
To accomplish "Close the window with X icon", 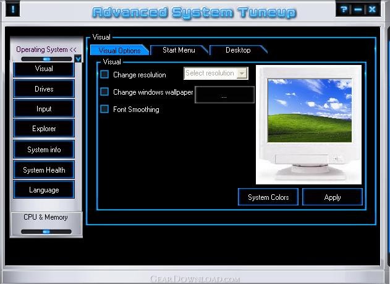I will point(372,9).
